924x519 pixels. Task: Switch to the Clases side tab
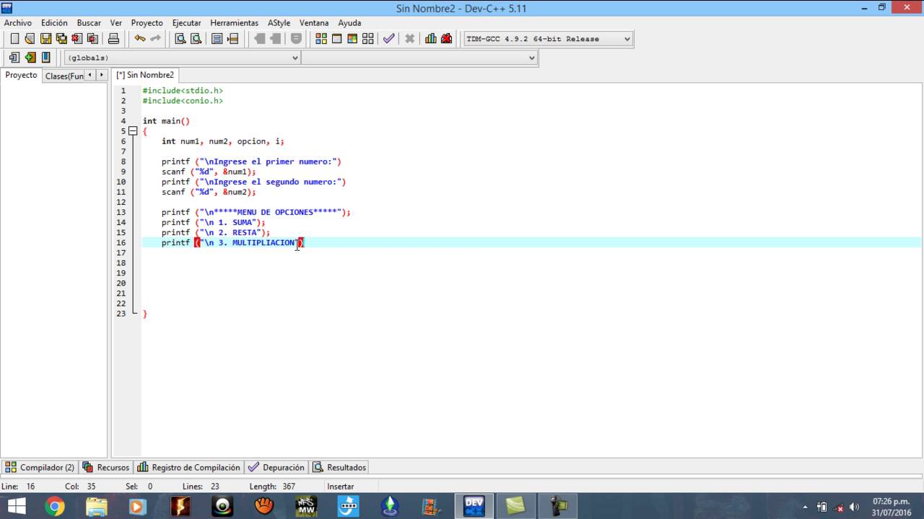[64, 76]
